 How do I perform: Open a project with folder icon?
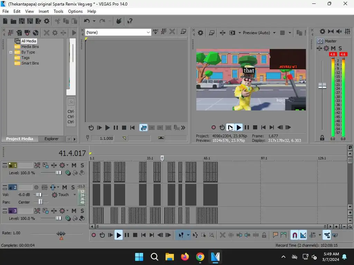[13, 21]
